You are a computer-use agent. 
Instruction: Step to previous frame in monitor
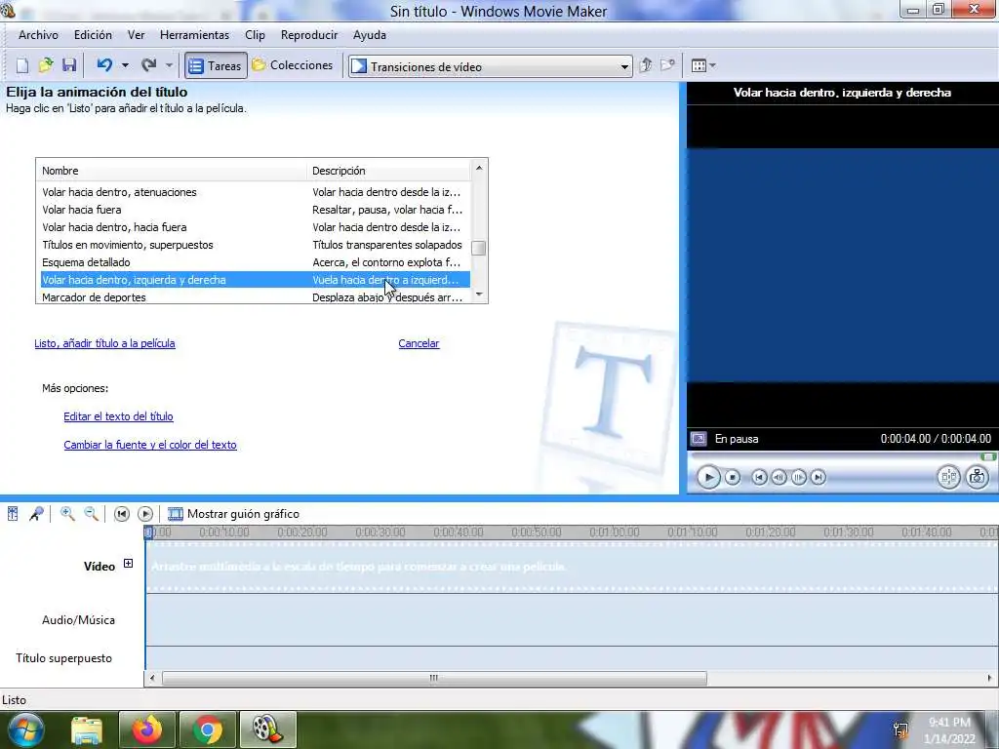pyautogui.click(x=779, y=477)
